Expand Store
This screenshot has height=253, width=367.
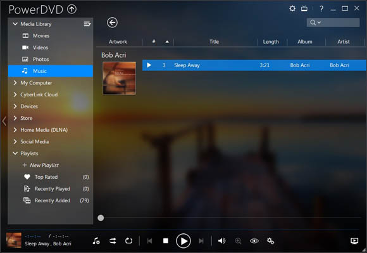click(x=15, y=118)
